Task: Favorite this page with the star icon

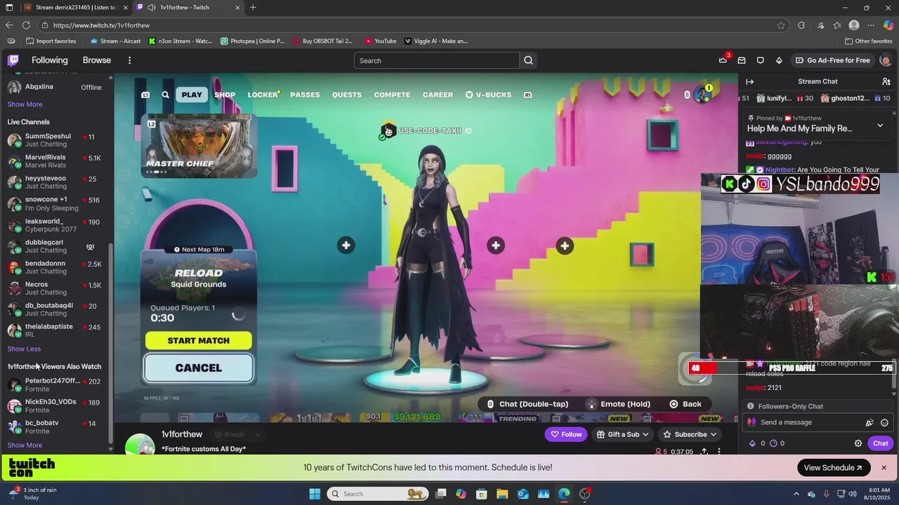Action: (x=781, y=25)
